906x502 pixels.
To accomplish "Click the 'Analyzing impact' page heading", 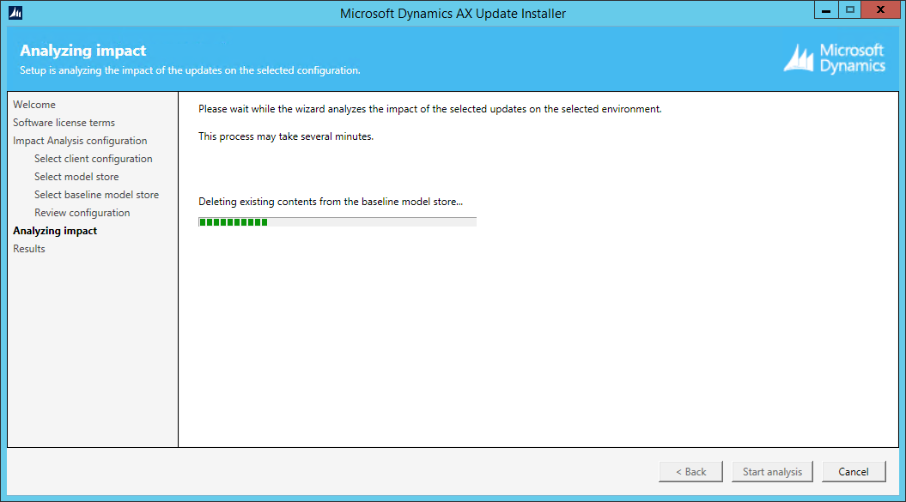I will click(x=83, y=51).
